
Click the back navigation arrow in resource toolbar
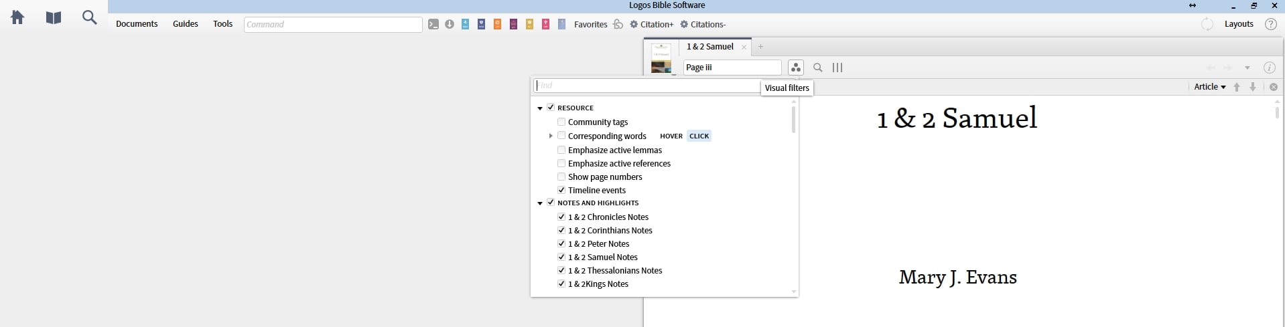[1211, 68]
